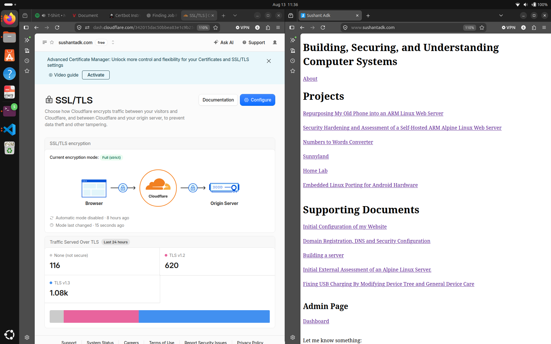List all tabs in right Firefox window
Screen dimensions: 551x344
tap(501, 15)
